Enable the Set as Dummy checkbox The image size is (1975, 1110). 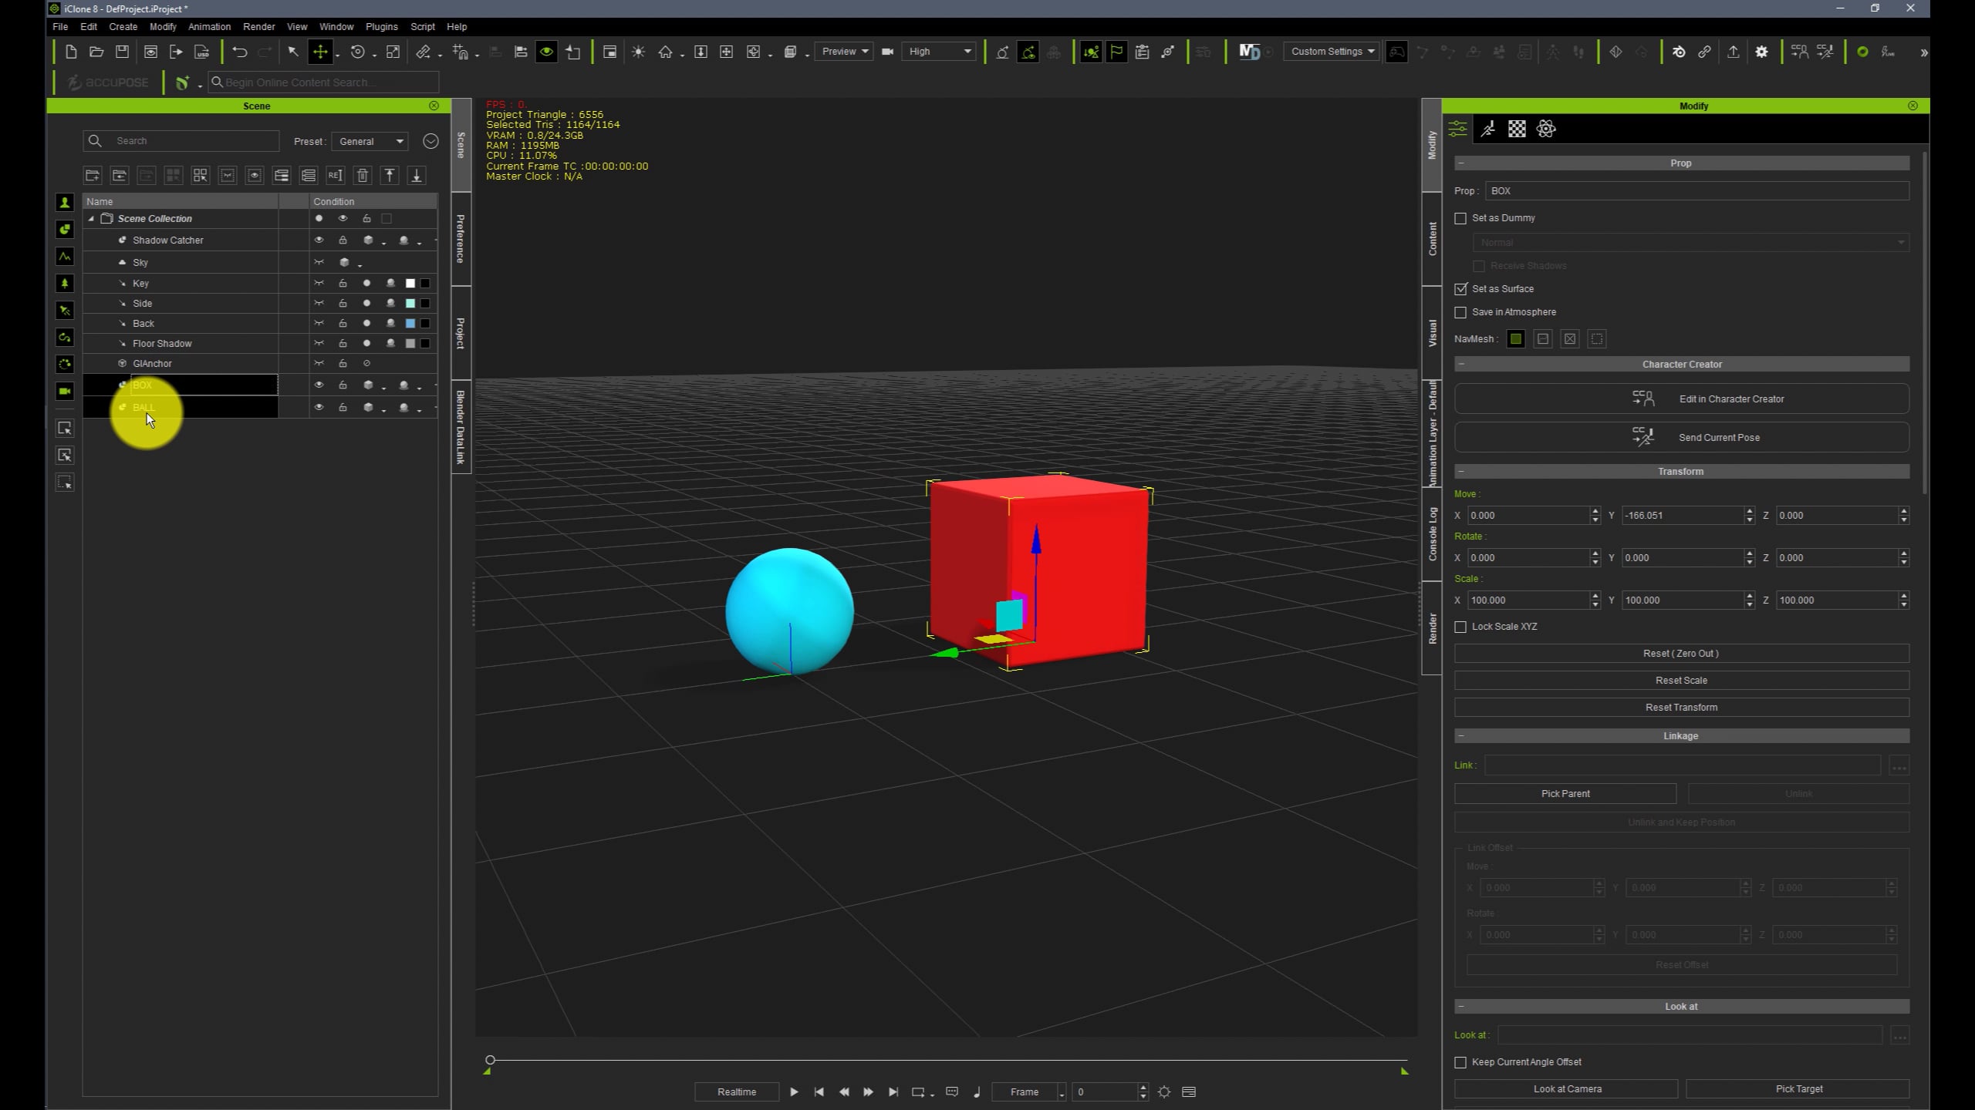tap(1460, 218)
